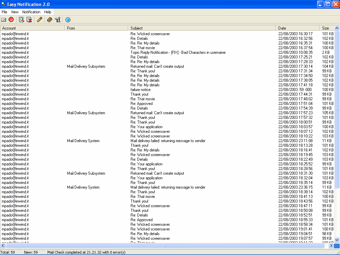The width and height of the screenshot is (340, 255).
Task: Click the vertical scrollbar thumb
Action: point(337,110)
